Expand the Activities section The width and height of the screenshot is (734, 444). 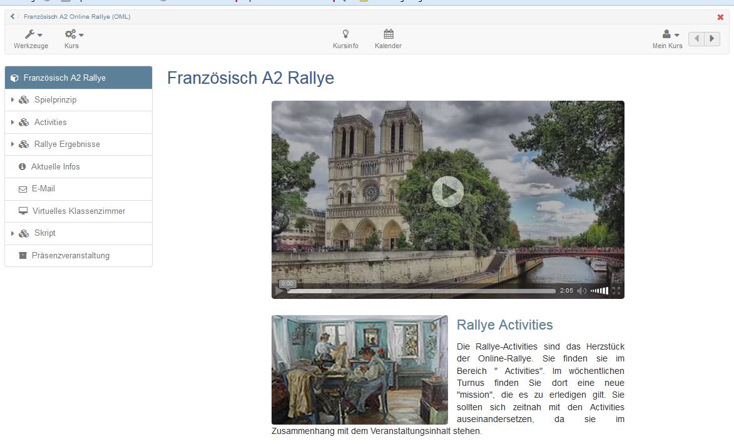[14, 122]
